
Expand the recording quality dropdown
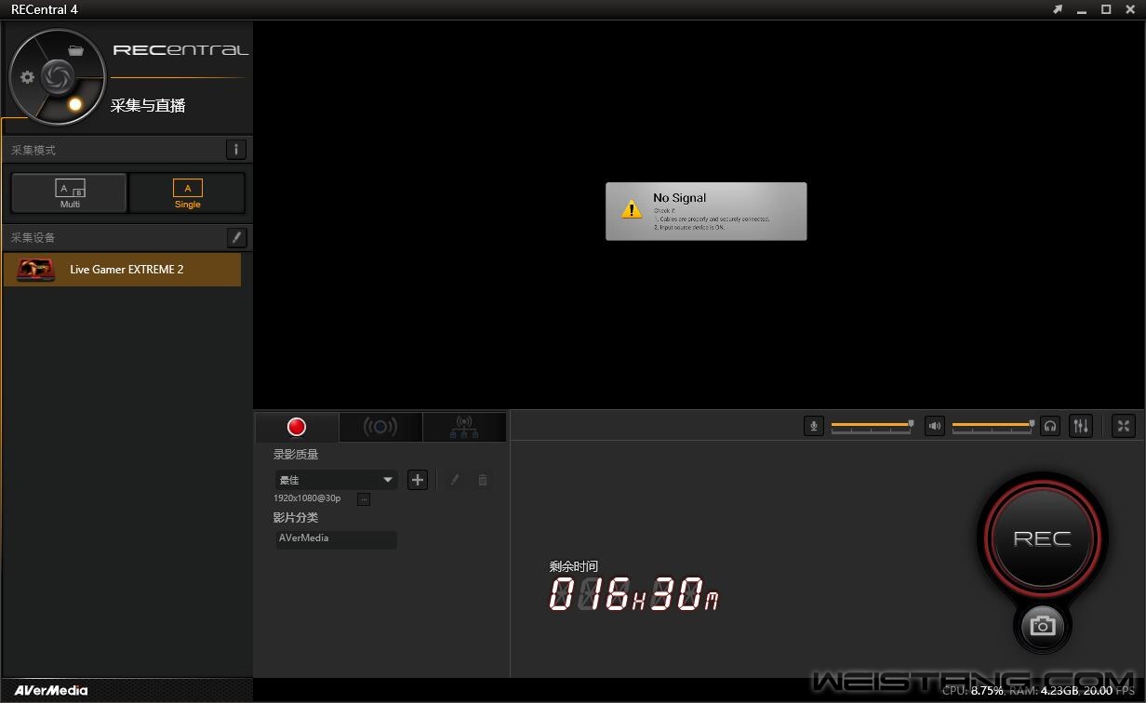(x=387, y=480)
